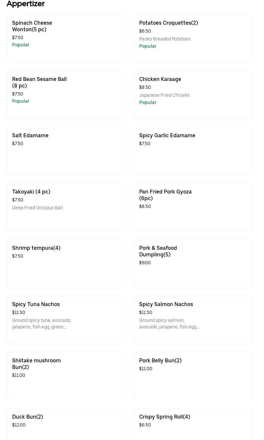Select Potatoes Croquettes(2) menu item
264x440 pixels.
[x=193, y=38]
